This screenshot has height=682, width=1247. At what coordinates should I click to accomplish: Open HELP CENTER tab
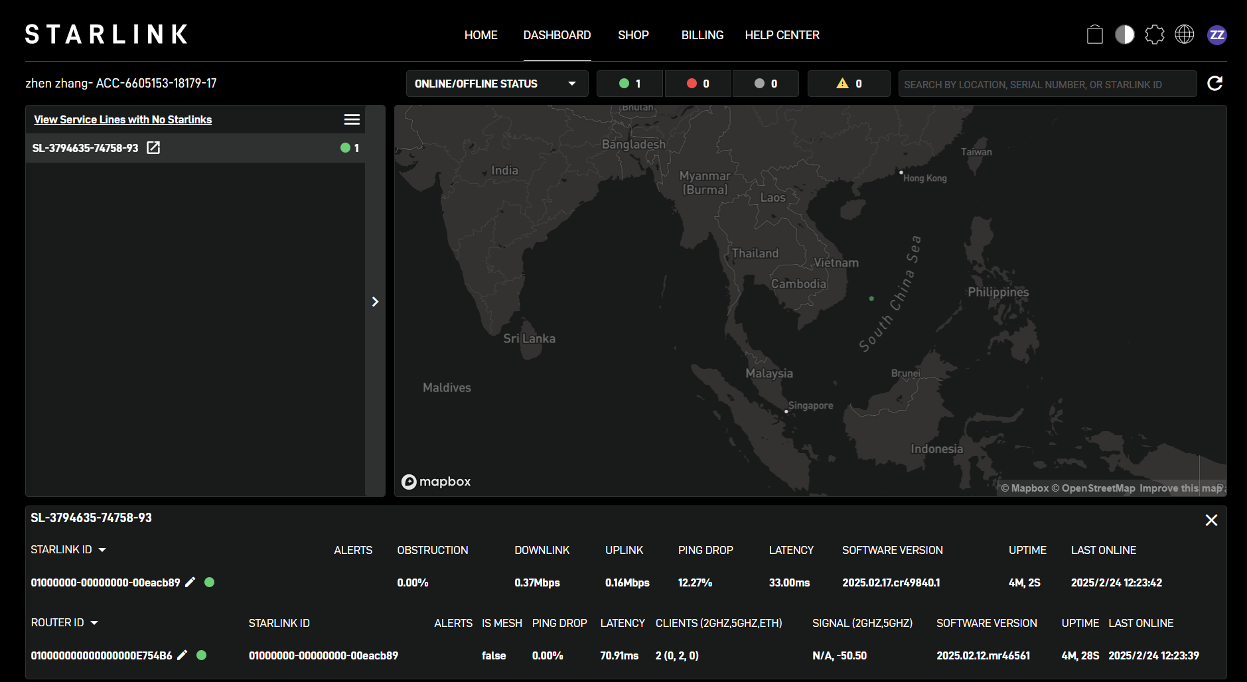pos(782,35)
